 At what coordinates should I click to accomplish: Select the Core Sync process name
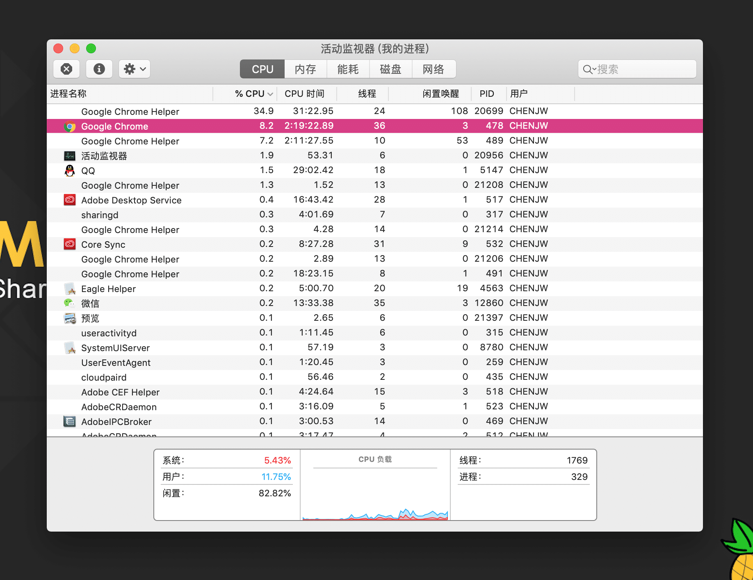tap(103, 244)
